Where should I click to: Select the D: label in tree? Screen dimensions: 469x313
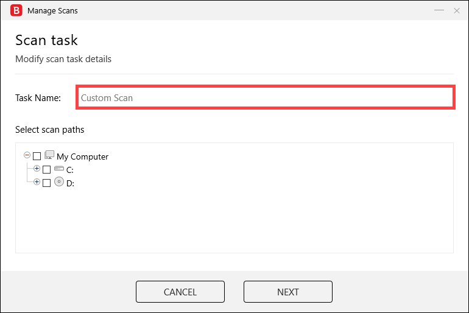(x=70, y=183)
